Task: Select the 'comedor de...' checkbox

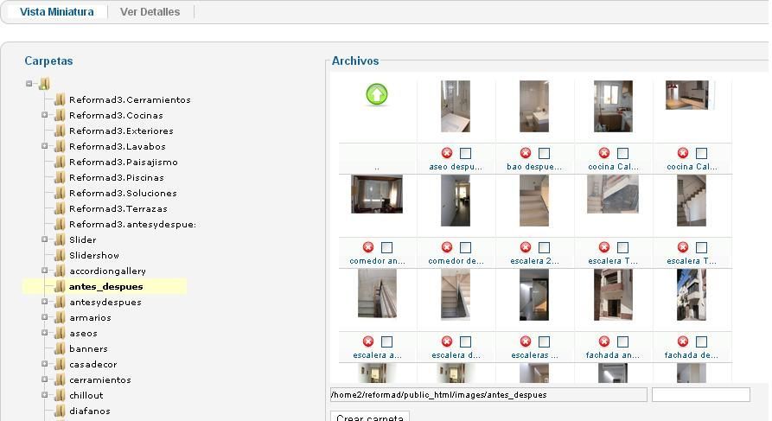Action: [465, 247]
